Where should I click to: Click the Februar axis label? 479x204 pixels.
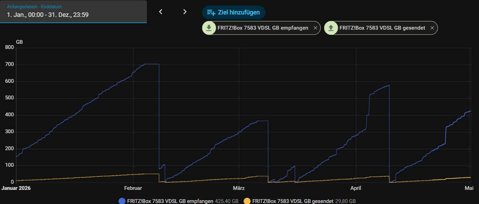click(133, 188)
